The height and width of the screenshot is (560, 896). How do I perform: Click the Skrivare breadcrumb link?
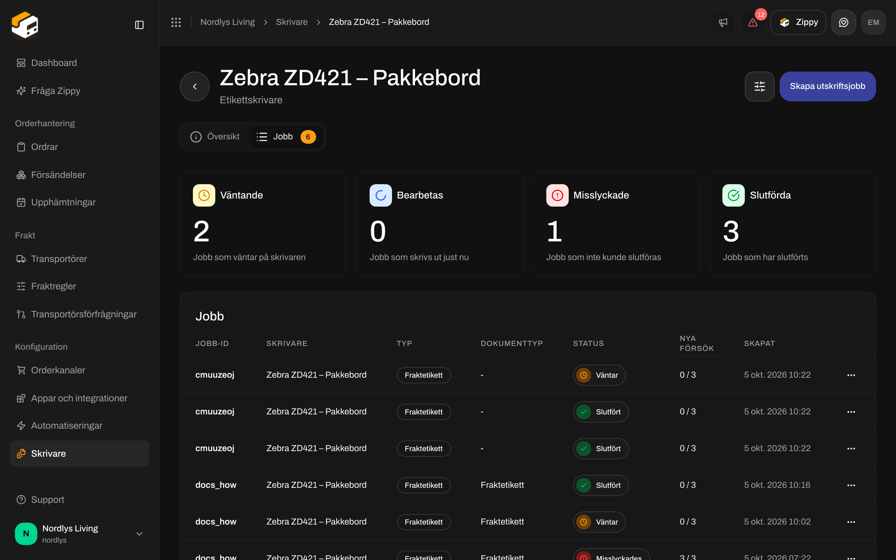pos(292,22)
